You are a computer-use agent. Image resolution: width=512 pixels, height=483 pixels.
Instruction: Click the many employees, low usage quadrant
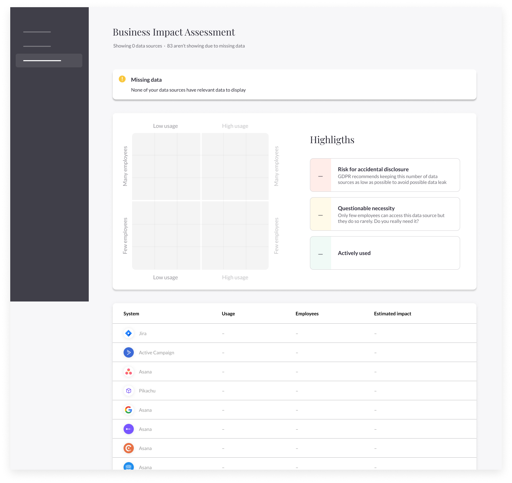tap(166, 166)
